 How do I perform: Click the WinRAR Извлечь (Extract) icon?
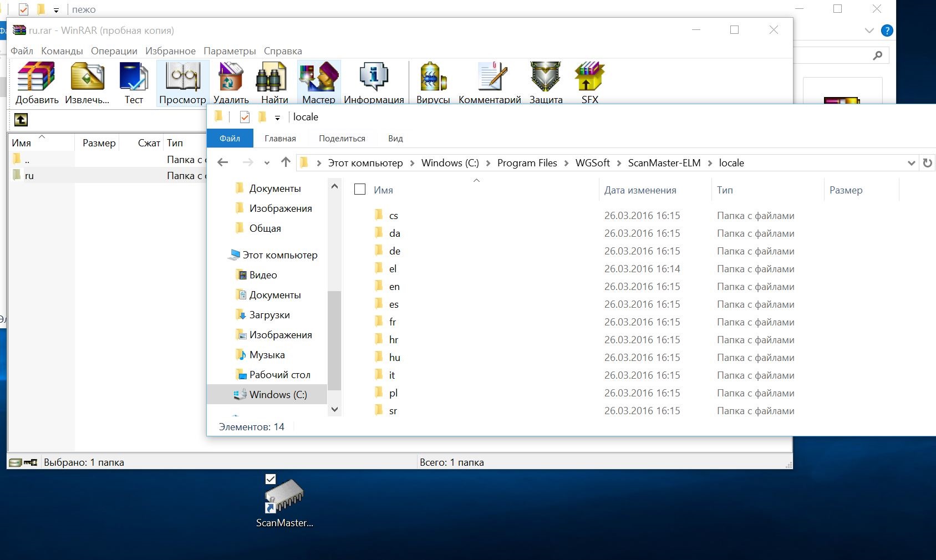[87, 83]
